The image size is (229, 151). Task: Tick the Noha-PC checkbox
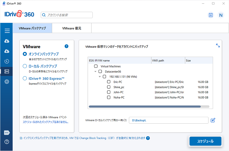pyautogui.click(x=109, y=97)
